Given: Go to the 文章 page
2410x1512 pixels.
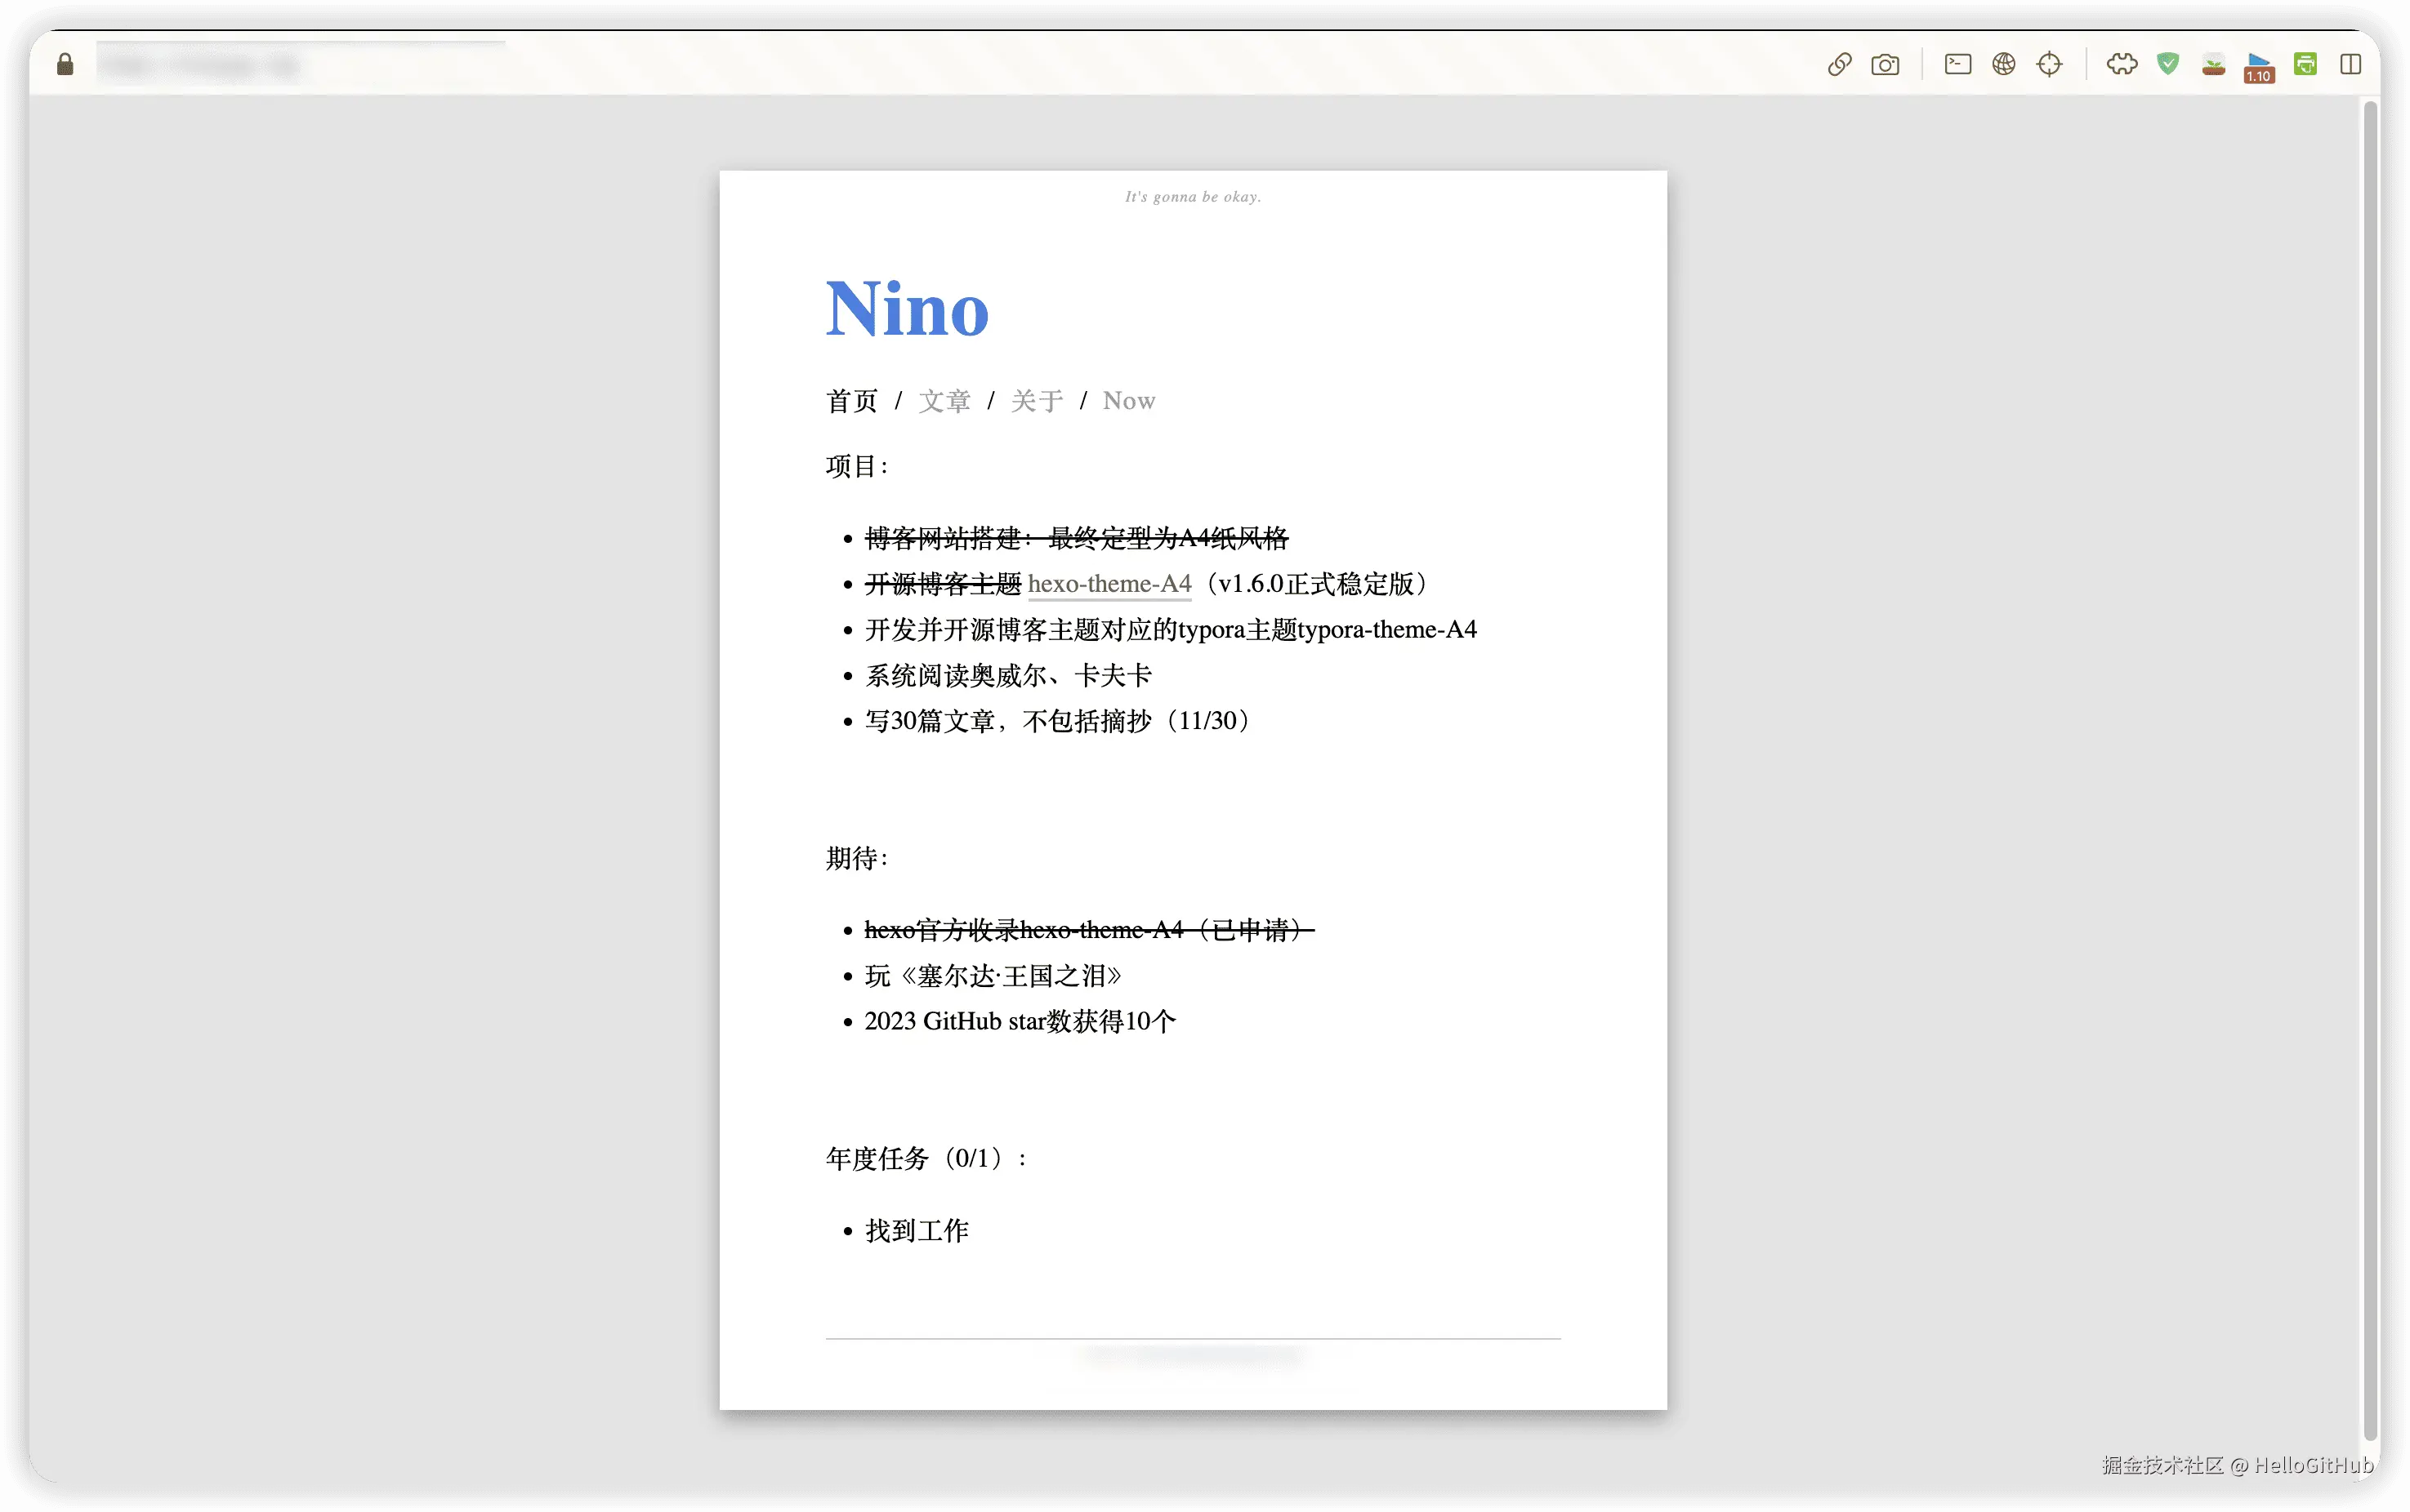Looking at the screenshot, I should tap(944, 401).
